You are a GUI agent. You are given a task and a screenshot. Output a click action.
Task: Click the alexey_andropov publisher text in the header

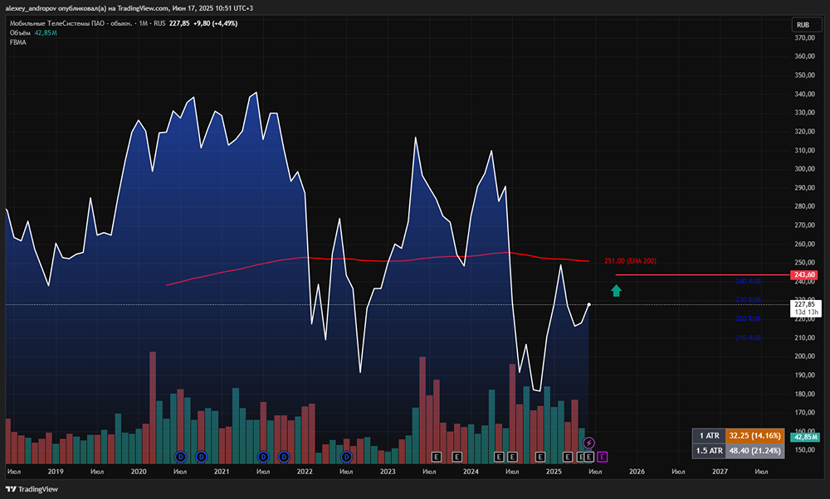(31, 8)
